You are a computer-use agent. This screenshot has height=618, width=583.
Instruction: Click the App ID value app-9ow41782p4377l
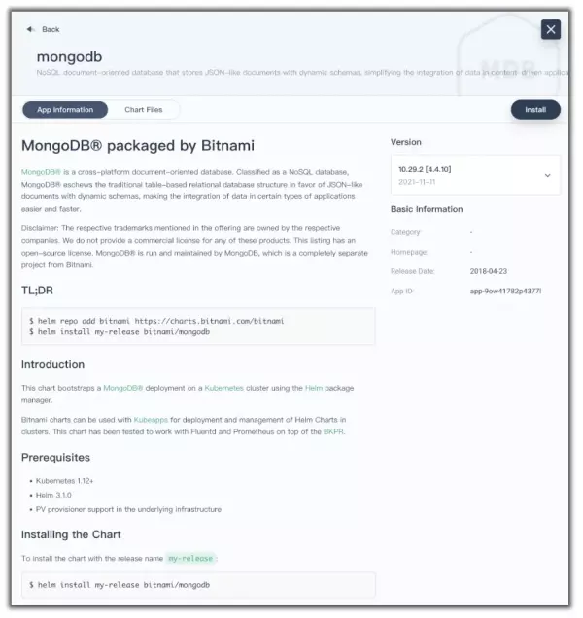(x=505, y=291)
